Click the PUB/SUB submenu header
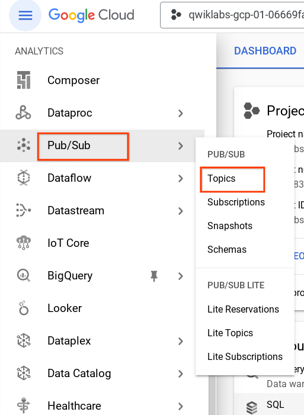The width and height of the screenshot is (304, 415). pos(226,155)
